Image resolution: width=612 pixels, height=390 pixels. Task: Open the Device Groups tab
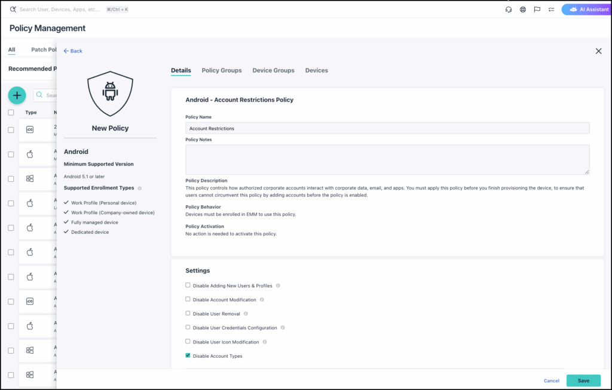tap(273, 70)
